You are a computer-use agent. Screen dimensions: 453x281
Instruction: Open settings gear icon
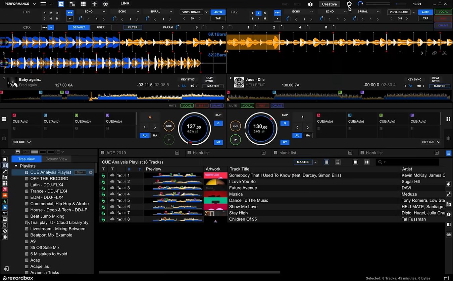349,4
